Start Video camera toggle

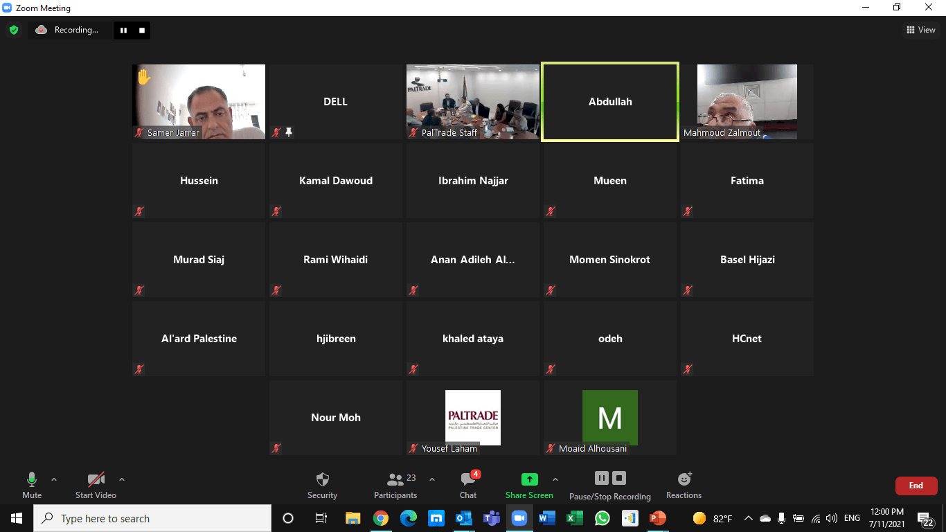tap(96, 479)
